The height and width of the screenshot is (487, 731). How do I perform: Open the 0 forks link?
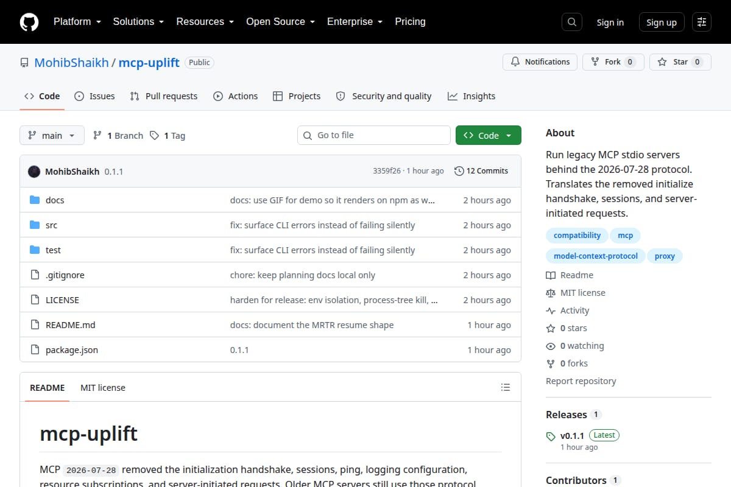pyautogui.click(x=567, y=363)
